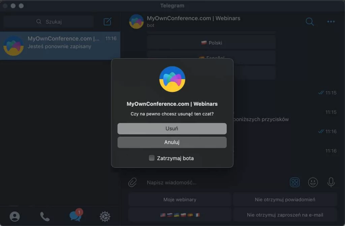Click the dialog question text 'Czy na pewno chcesz usunąć ten czat?'
The height and width of the screenshot is (226, 345).
(172, 114)
